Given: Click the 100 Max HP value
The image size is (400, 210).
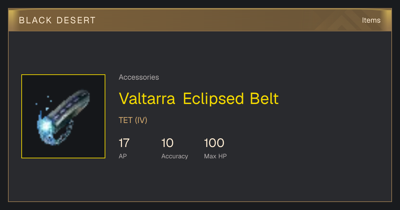Looking at the screenshot, I should pos(214,143).
